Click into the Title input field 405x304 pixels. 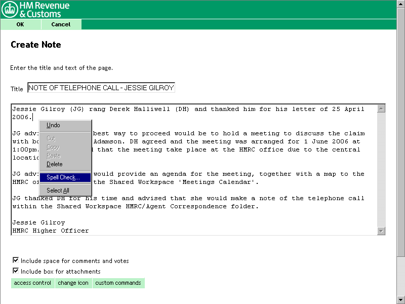pyautogui.click(x=101, y=88)
